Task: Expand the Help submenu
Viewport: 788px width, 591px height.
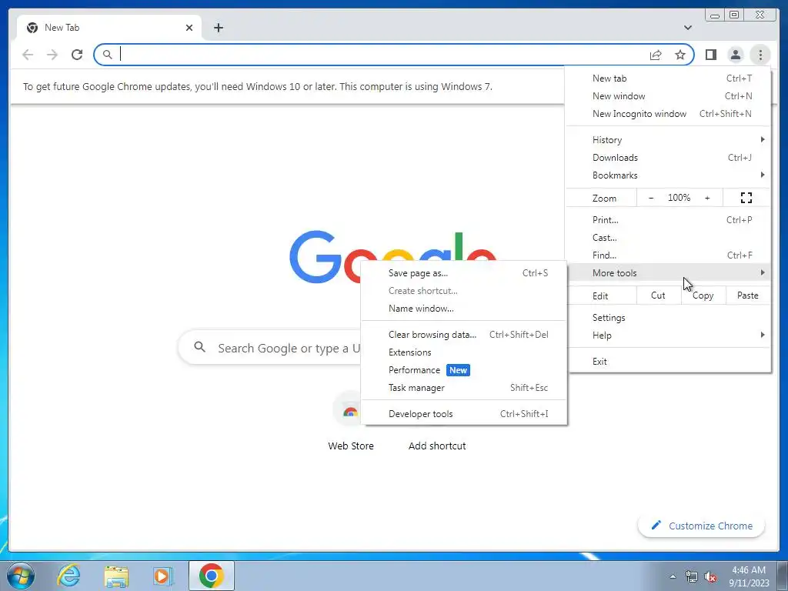Action: (x=669, y=336)
